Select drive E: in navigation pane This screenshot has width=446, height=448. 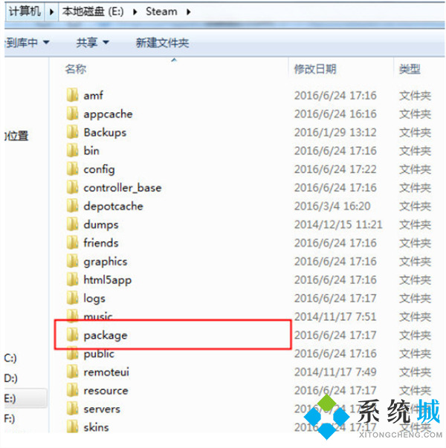click(10, 398)
